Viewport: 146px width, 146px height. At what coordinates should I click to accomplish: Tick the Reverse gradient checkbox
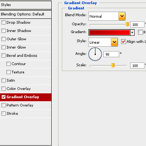(x=140, y=32)
